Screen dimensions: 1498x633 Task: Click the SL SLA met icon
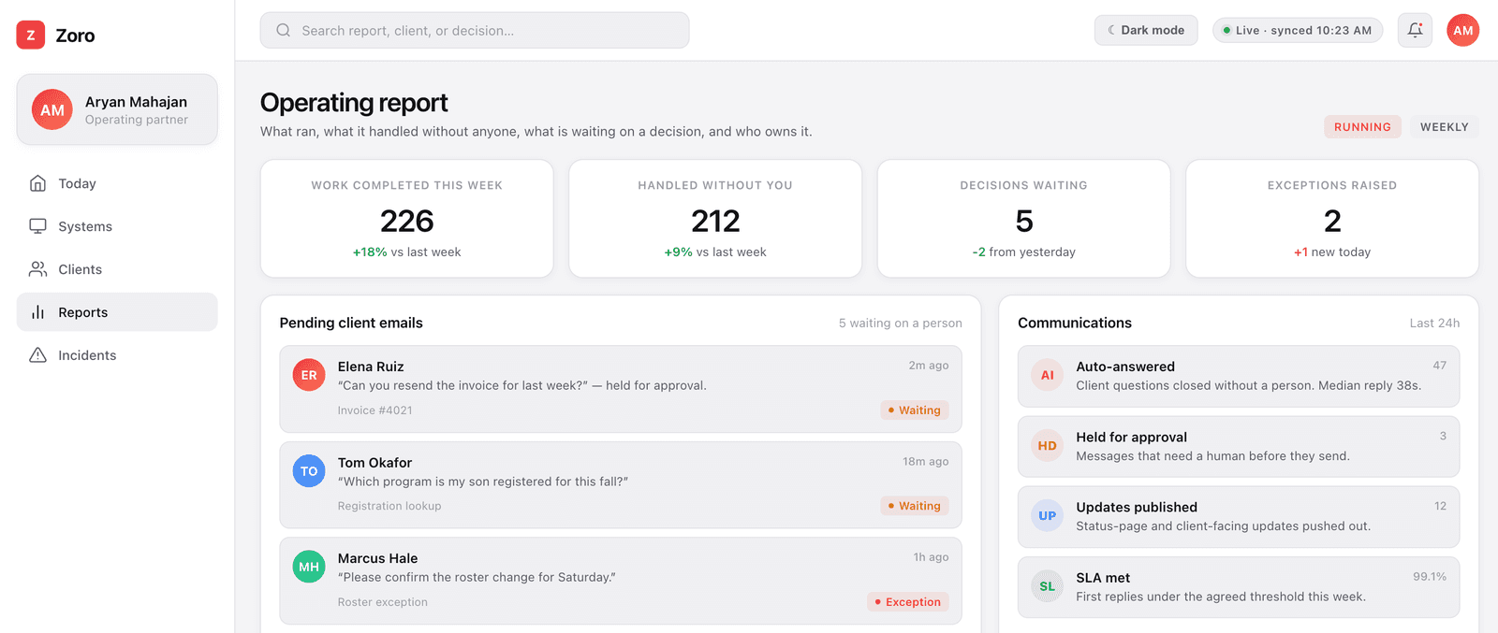1047,586
